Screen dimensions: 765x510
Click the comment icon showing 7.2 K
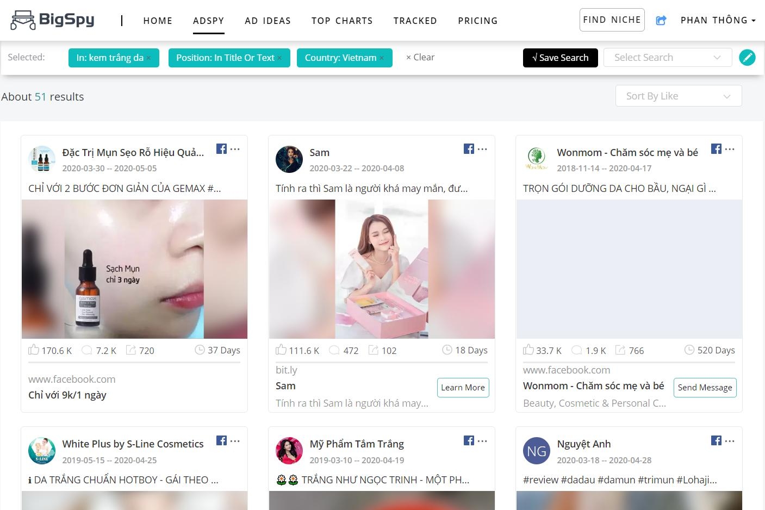[86, 350]
